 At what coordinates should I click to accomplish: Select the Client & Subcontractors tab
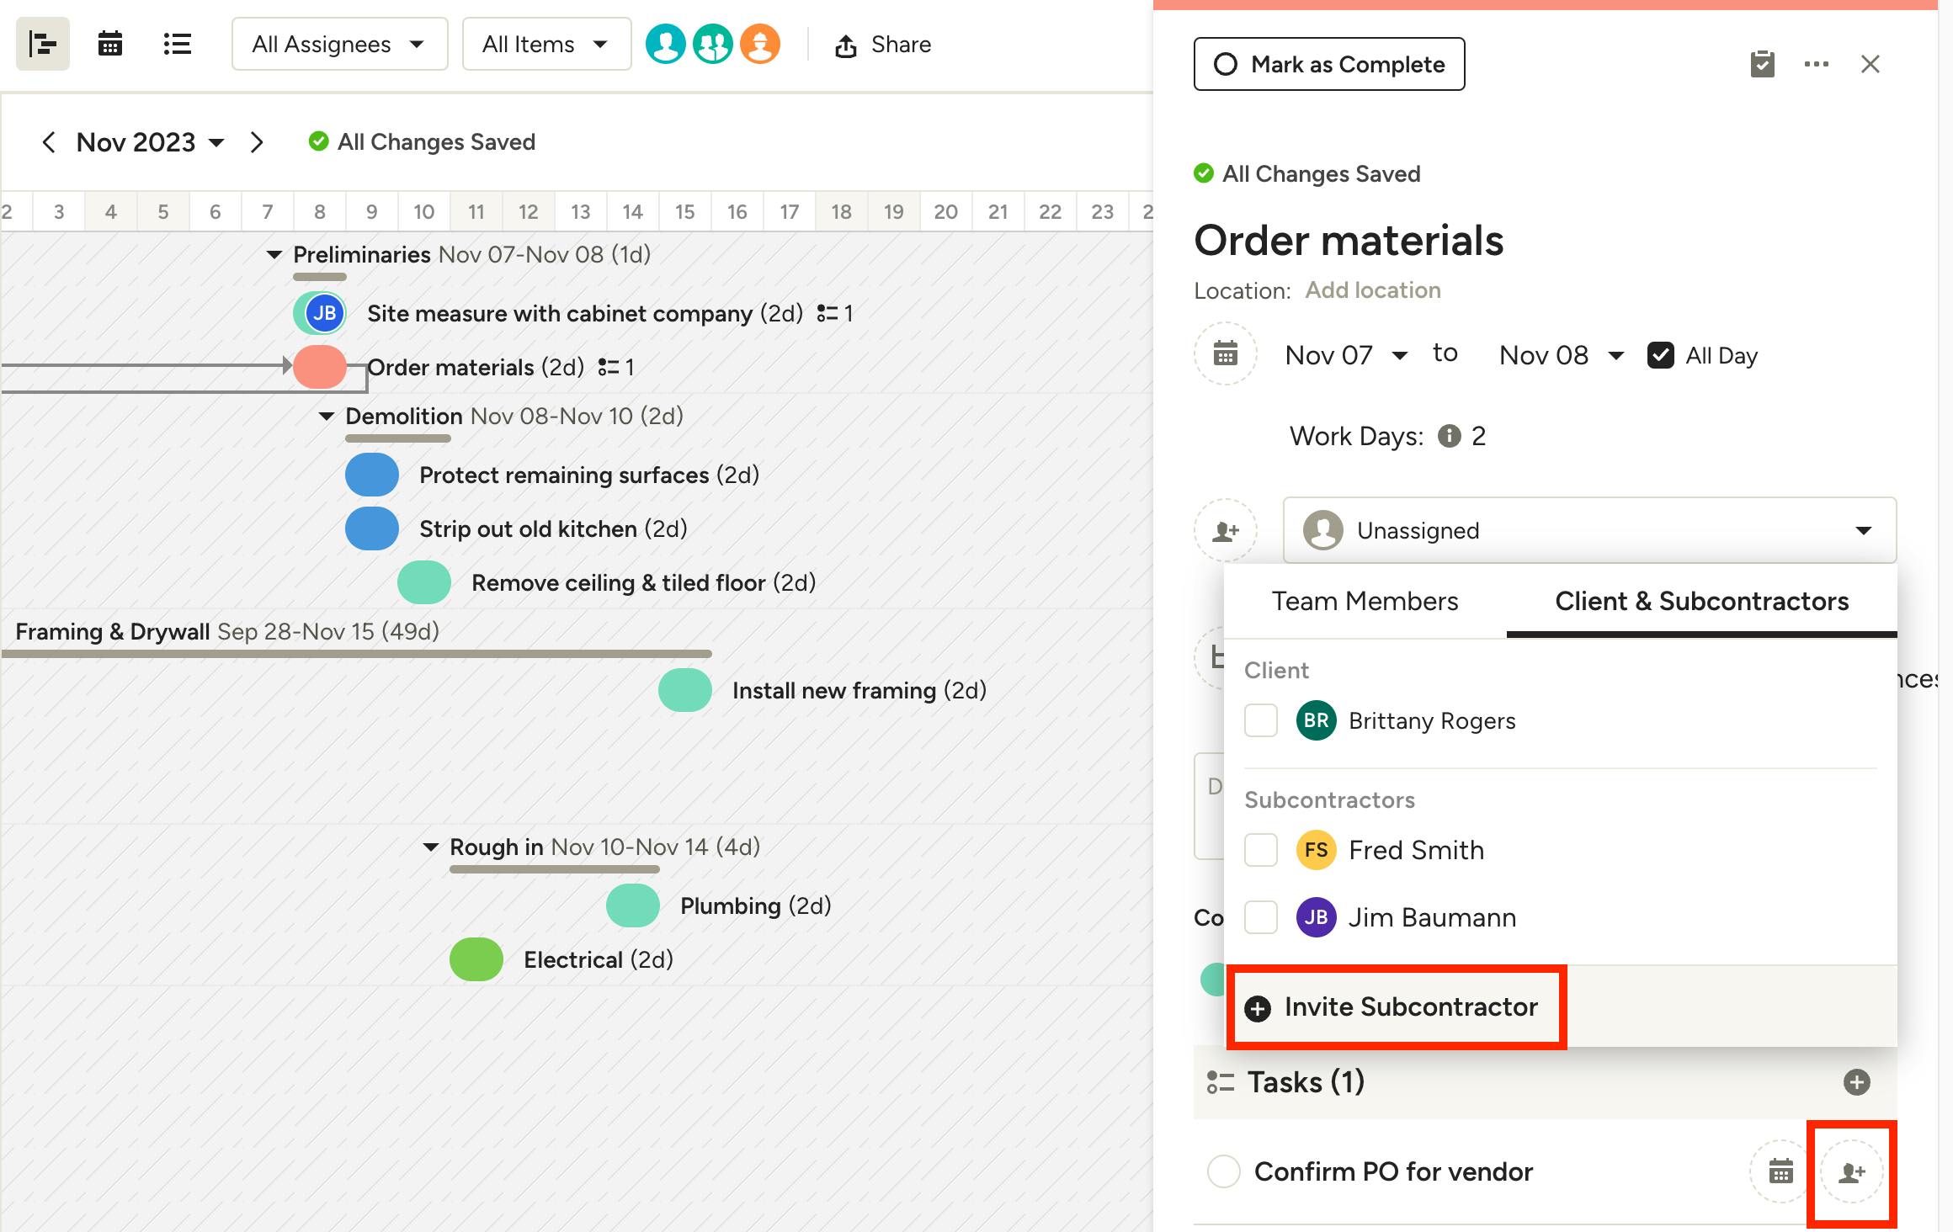pos(1701,601)
